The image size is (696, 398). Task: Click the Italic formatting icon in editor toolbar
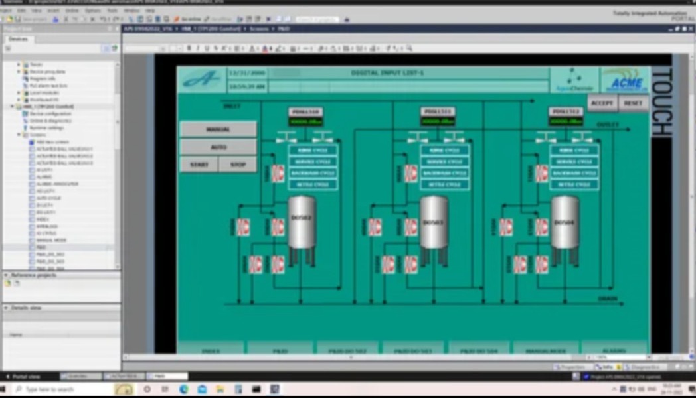(x=197, y=48)
